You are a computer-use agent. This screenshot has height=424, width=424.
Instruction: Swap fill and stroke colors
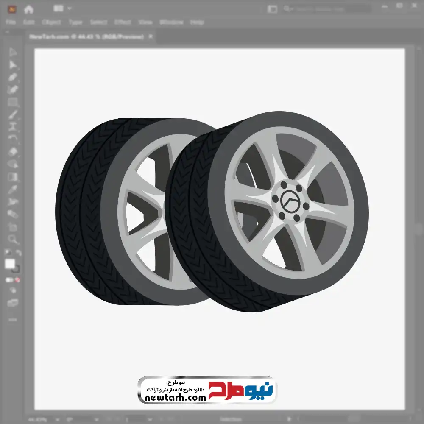pos(18,253)
